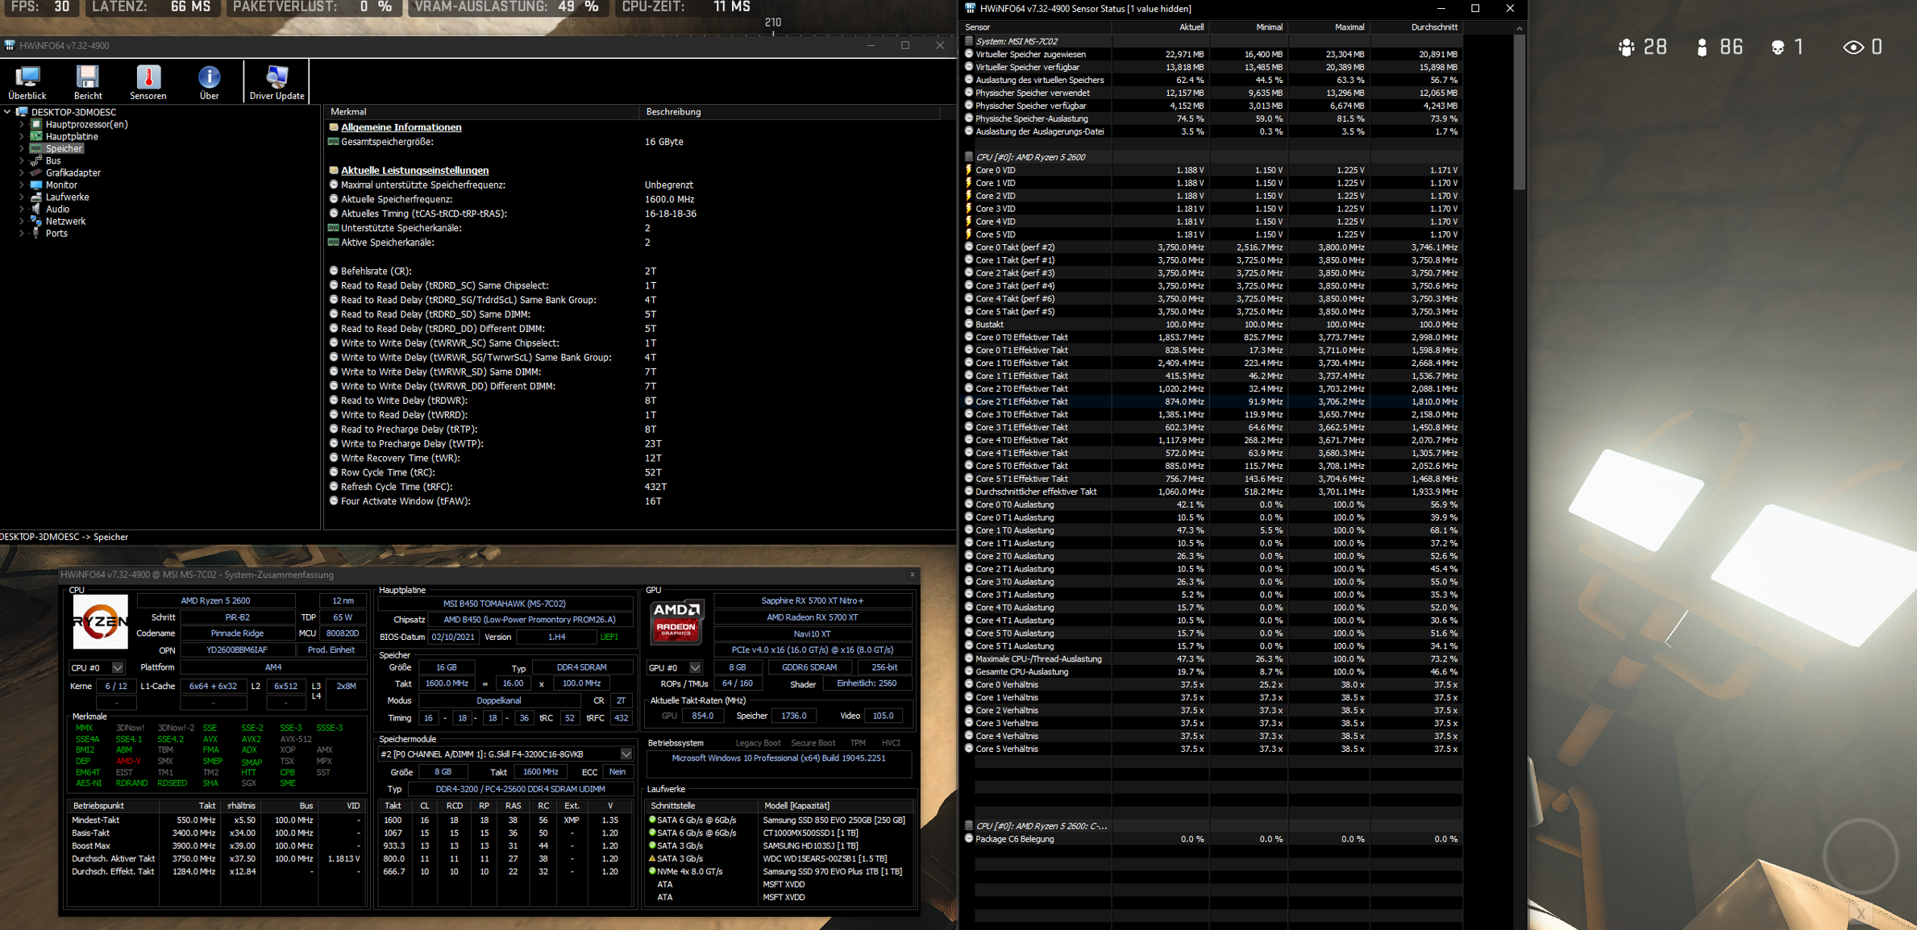Click the Über info icon
This screenshot has width=1917, height=930.
(x=209, y=77)
